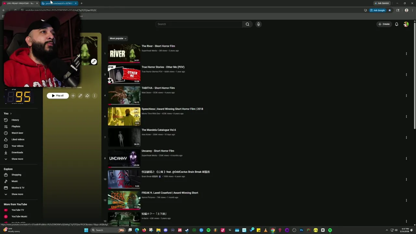
Task: Open title 'TABITHA - Short Horror Film'
Action: pos(158,88)
